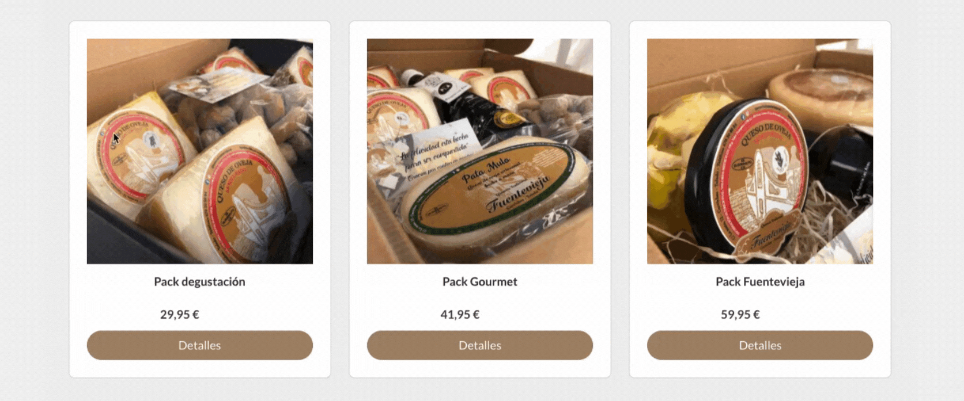The height and width of the screenshot is (401, 964).
Task: Open the Pack Gourmet product photo
Action: (x=480, y=151)
